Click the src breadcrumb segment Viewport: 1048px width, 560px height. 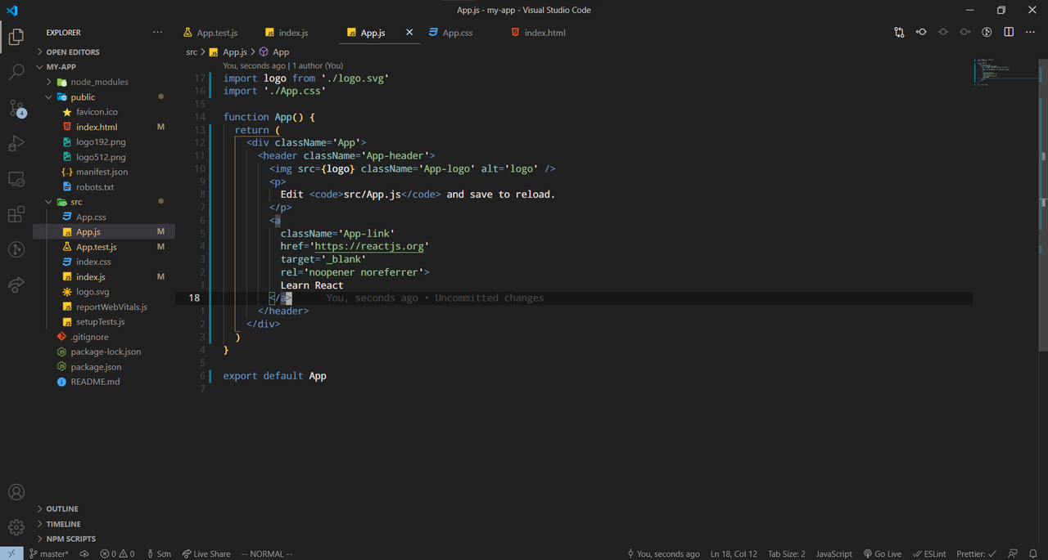coord(192,52)
